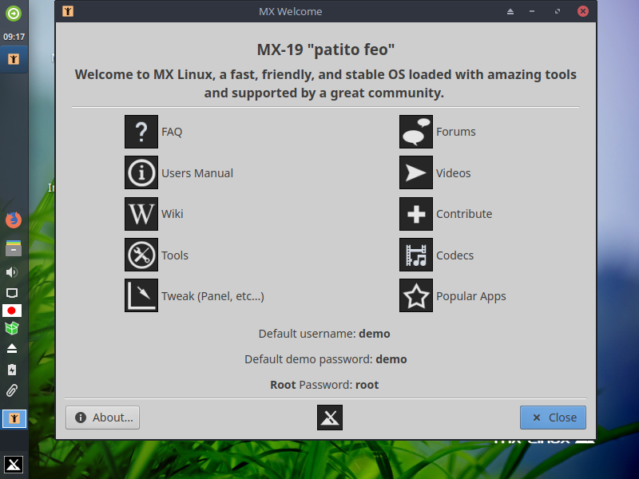Open the Tweak panel icon
This screenshot has height=479, width=639.
pyautogui.click(x=141, y=295)
